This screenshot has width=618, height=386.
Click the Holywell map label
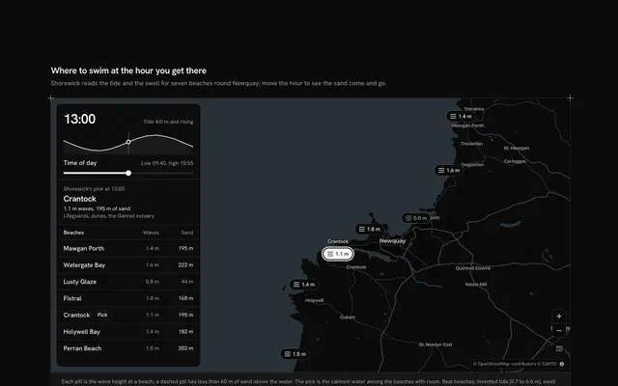tap(315, 300)
